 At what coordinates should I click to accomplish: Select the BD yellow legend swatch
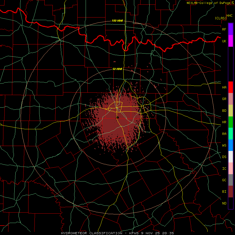click(x=231, y=111)
